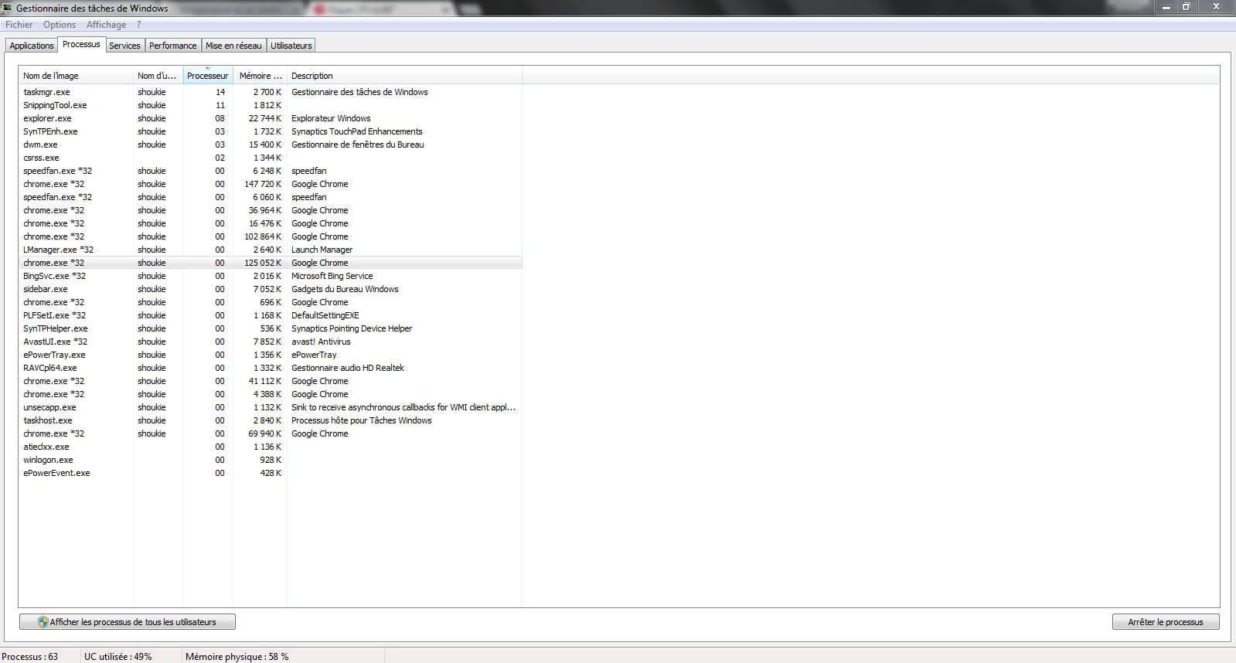Image resolution: width=1236 pixels, height=663 pixels.
Task: Click the shield icon on Afficher les processus button
Action: click(43, 622)
